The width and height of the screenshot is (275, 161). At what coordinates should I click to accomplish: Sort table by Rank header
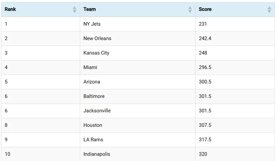point(11,9)
